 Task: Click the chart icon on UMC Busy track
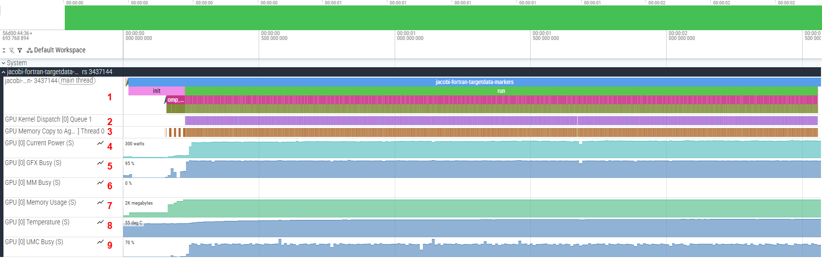[100, 242]
